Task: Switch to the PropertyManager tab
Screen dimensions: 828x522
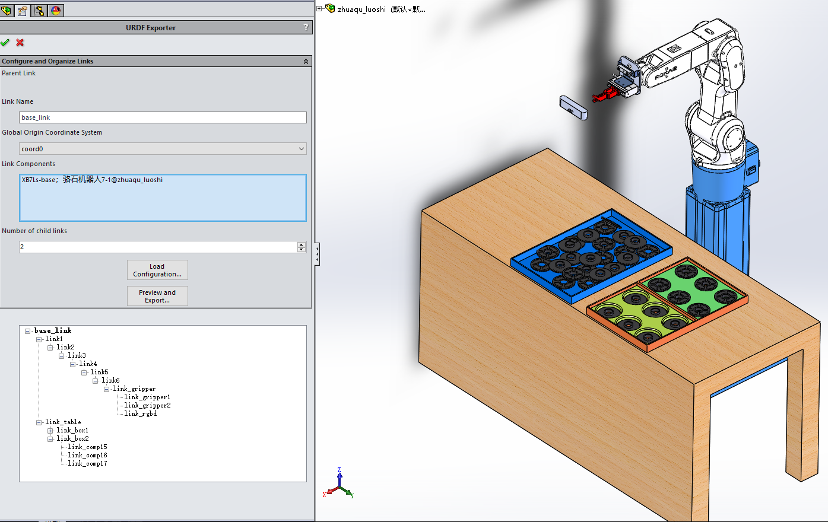Action: (23, 11)
